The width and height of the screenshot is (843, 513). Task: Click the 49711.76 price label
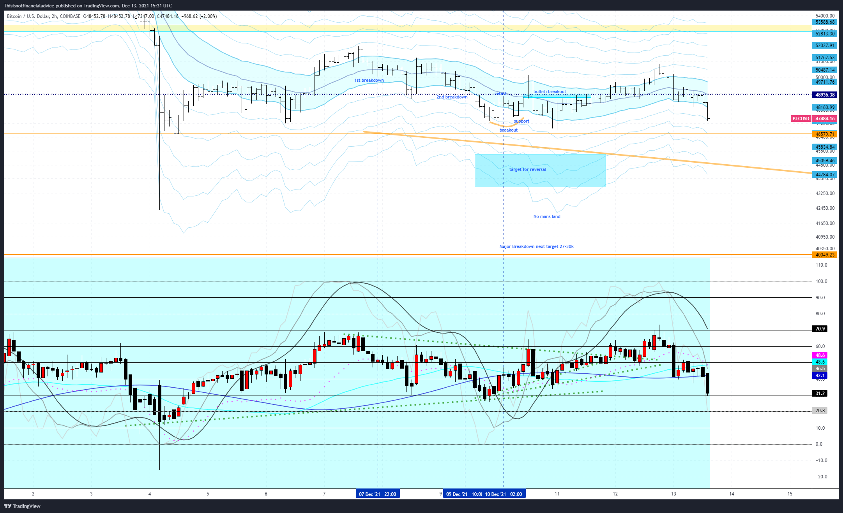[825, 82]
